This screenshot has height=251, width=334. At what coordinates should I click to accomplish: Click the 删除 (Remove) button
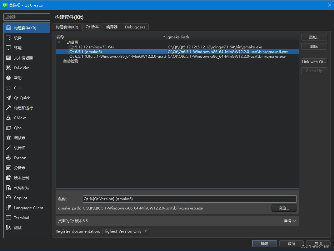314,47
